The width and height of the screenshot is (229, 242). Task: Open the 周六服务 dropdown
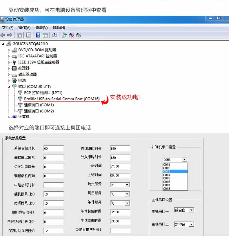tap(127, 185)
